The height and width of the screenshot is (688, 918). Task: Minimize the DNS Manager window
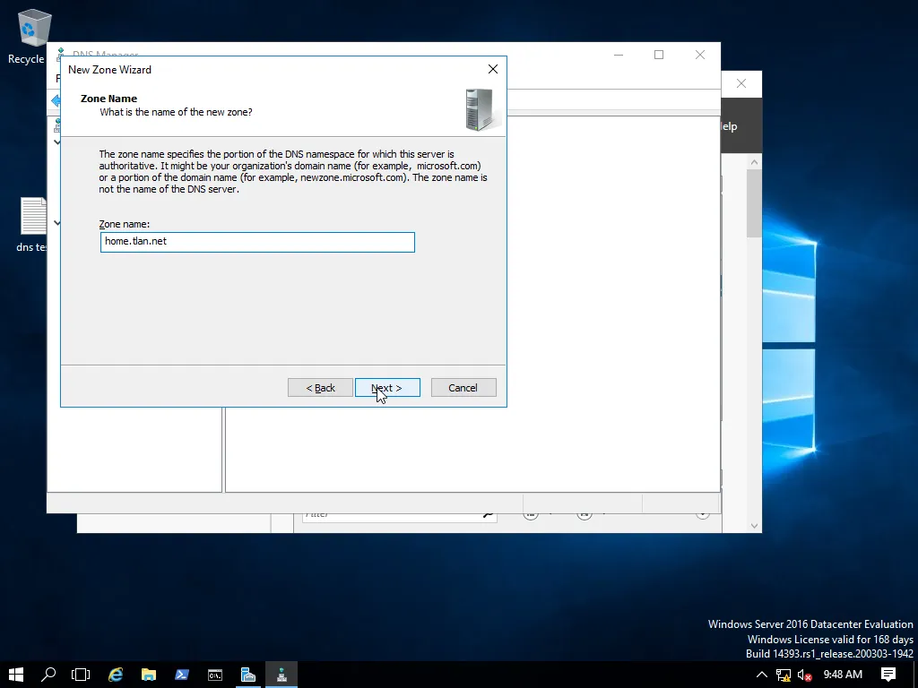[x=619, y=55]
